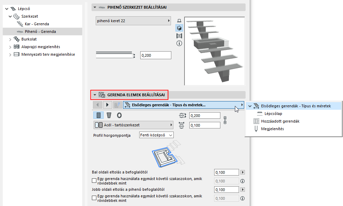The width and height of the screenshot is (343, 206).
Task: Click the page list icon button
Action: tap(117, 105)
